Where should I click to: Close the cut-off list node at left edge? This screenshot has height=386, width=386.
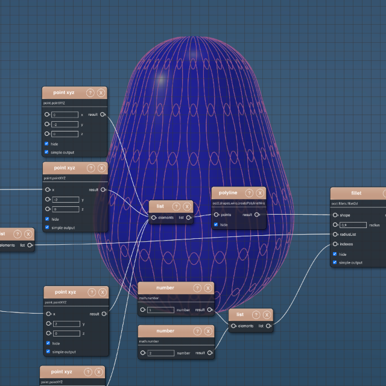pyautogui.click(x=28, y=234)
